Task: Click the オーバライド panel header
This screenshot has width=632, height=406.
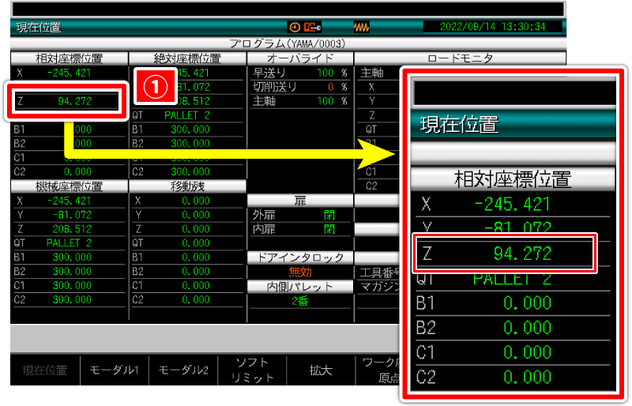Action: pos(300,58)
